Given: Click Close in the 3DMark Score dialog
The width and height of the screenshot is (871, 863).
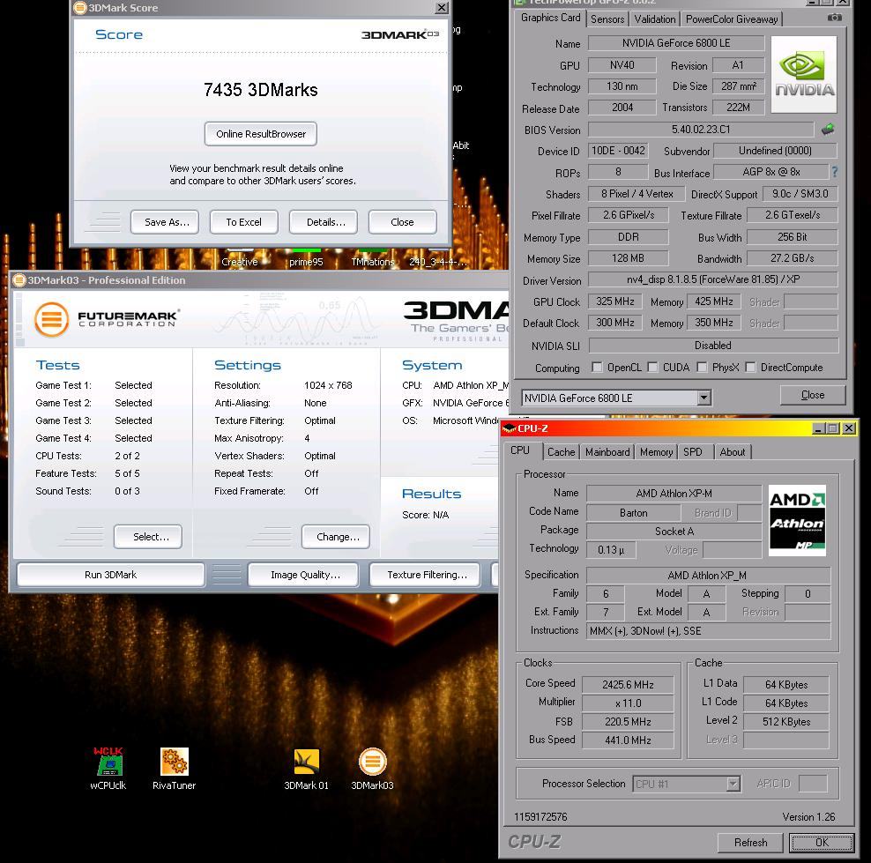Looking at the screenshot, I should [x=402, y=222].
